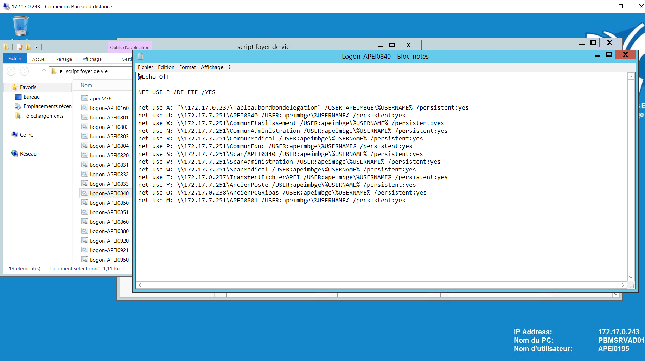Expand the quick access toolbar customization dropdown
Image resolution: width=645 pixels, height=361 pixels.
[36, 47]
